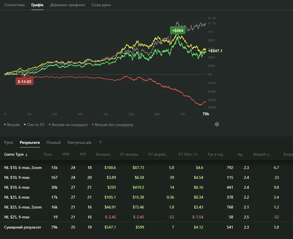Select the NL $10, 6-max, Zoom row
This screenshot has width=293, height=239.
23,168
